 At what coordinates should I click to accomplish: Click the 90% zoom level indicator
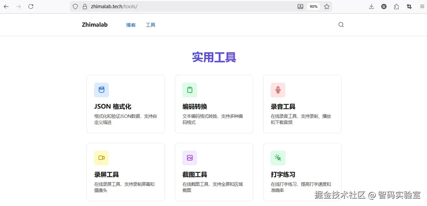click(x=313, y=6)
